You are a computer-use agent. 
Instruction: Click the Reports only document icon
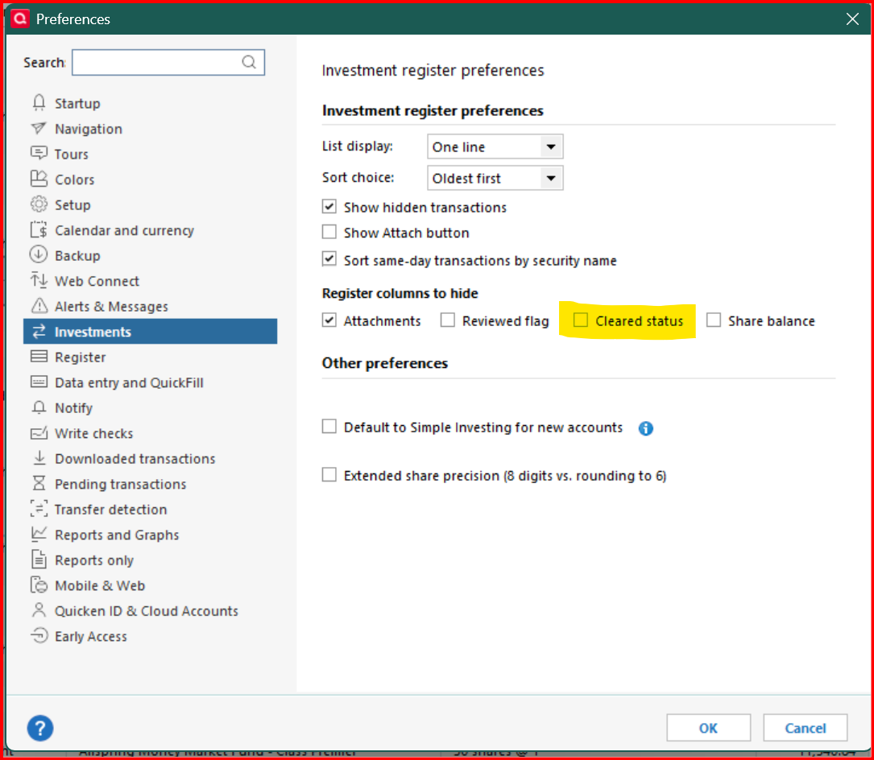(x=39, y=560)
